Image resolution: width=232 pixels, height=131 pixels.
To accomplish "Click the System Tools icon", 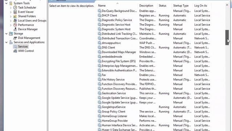I will pyautogui.click(x=11, y=3).
